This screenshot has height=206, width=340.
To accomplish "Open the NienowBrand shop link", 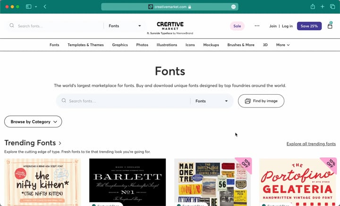I will click(x=185, y=33).
